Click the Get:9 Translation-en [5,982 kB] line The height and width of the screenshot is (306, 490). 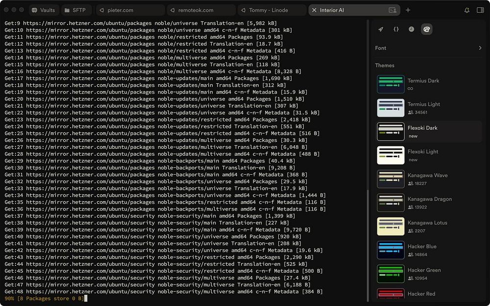[x=141, y=23]
